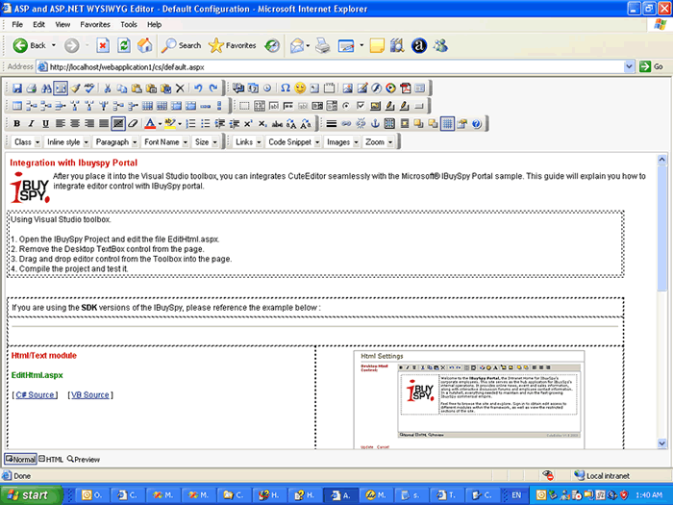Insert an emoticon with smiley icon
Image resolution: width=673 pixels, height=505 pixels.
pos(300,88)
